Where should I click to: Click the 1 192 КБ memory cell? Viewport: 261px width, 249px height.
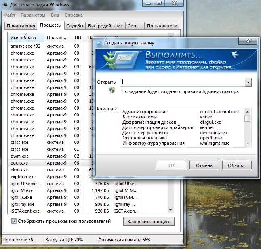100,190
